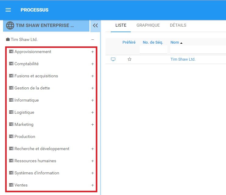Expand the Logistique node
This screenshot has width=226, height=195.
(92, 113)
